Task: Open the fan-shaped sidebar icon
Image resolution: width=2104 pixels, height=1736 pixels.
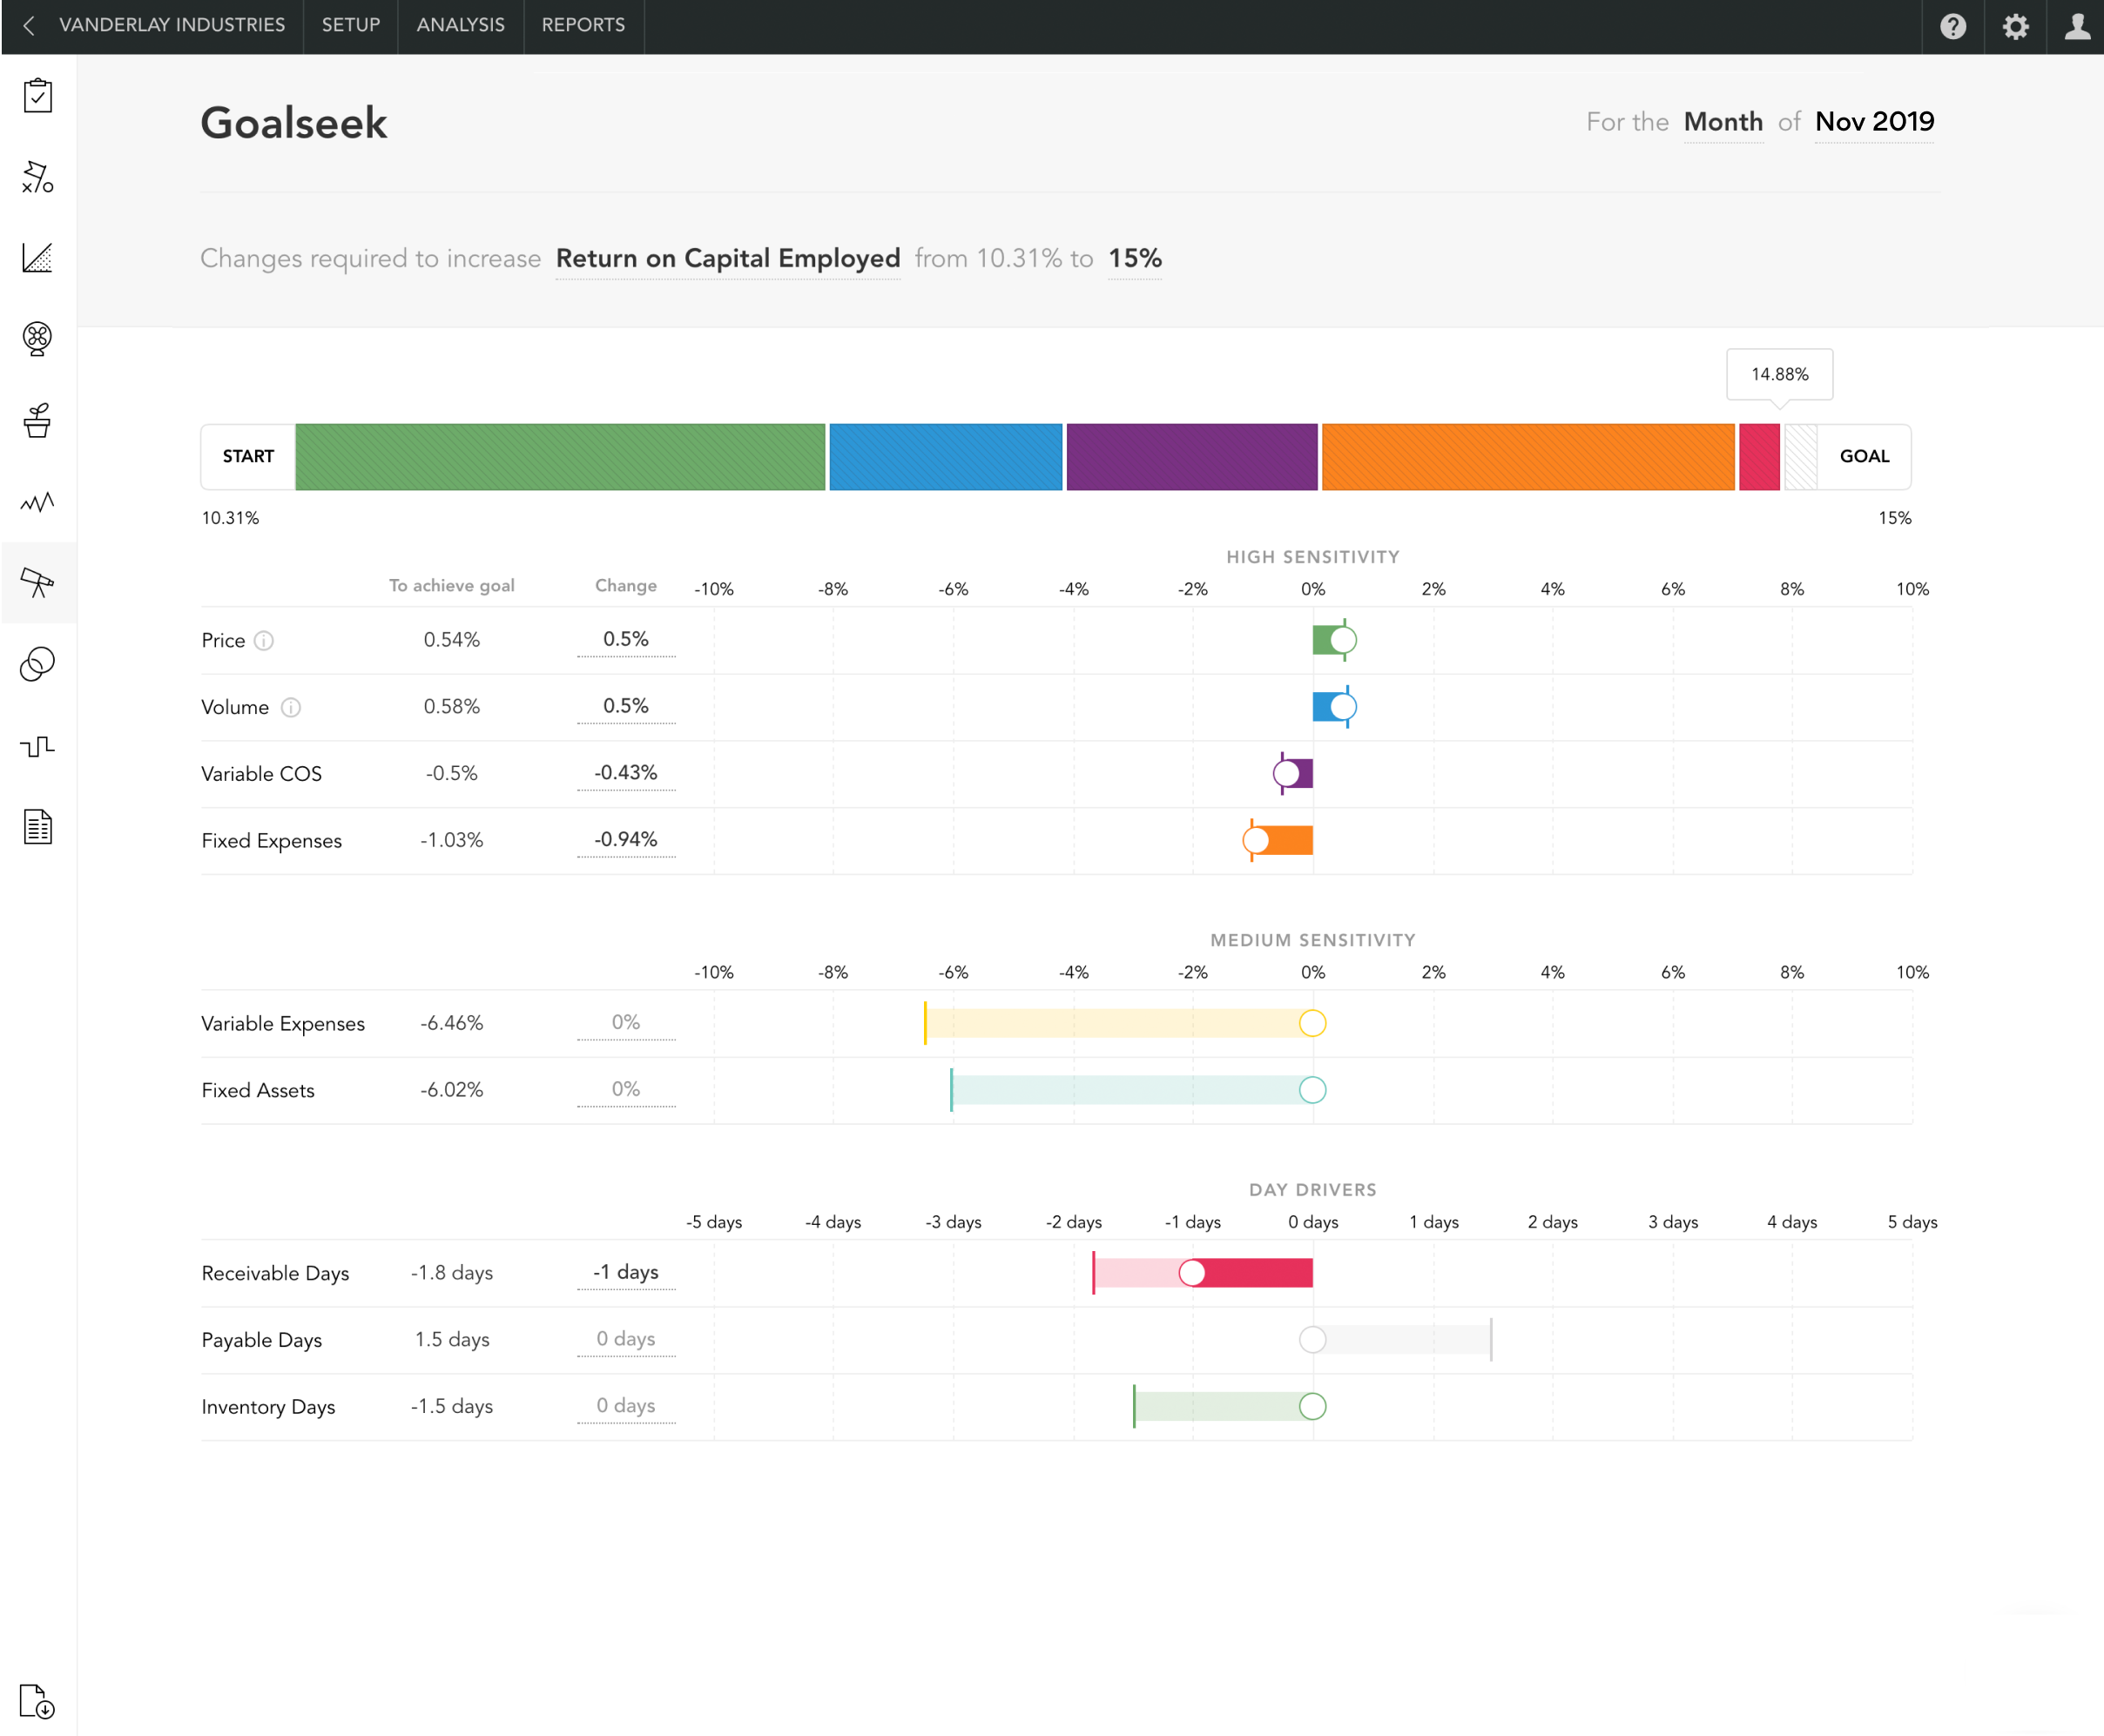Action: (x=38, y=339)
